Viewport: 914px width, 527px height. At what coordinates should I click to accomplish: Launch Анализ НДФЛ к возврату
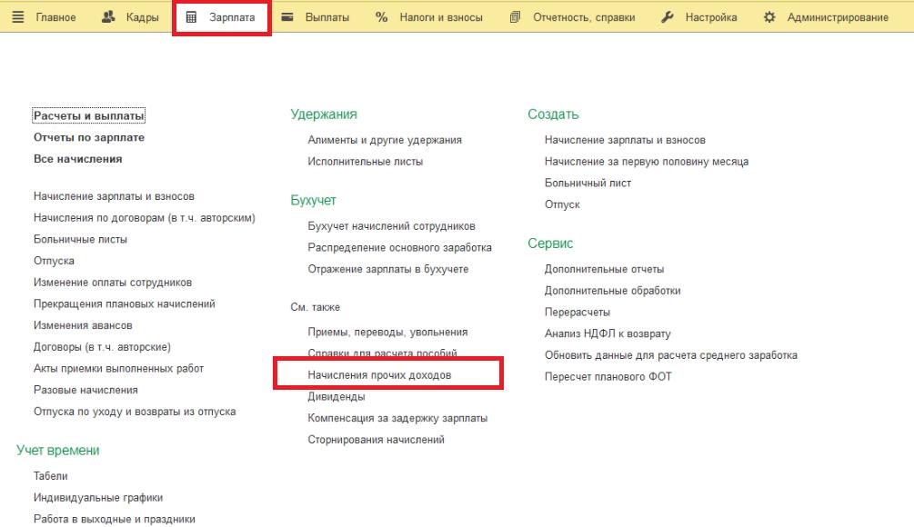[x=608, y=333]
